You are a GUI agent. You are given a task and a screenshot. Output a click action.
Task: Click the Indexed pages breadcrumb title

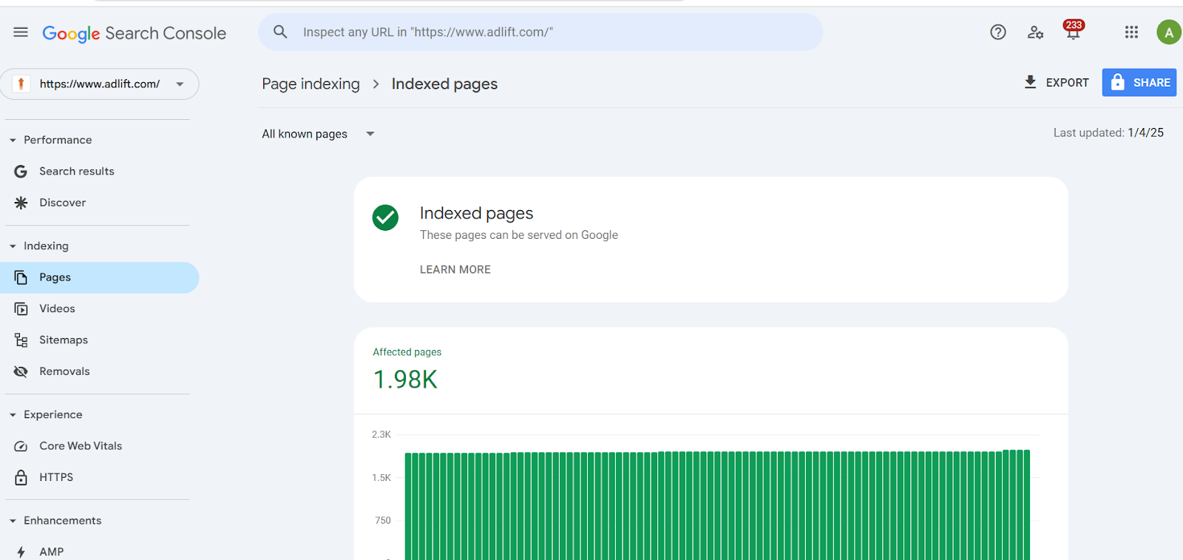(444, 84)
